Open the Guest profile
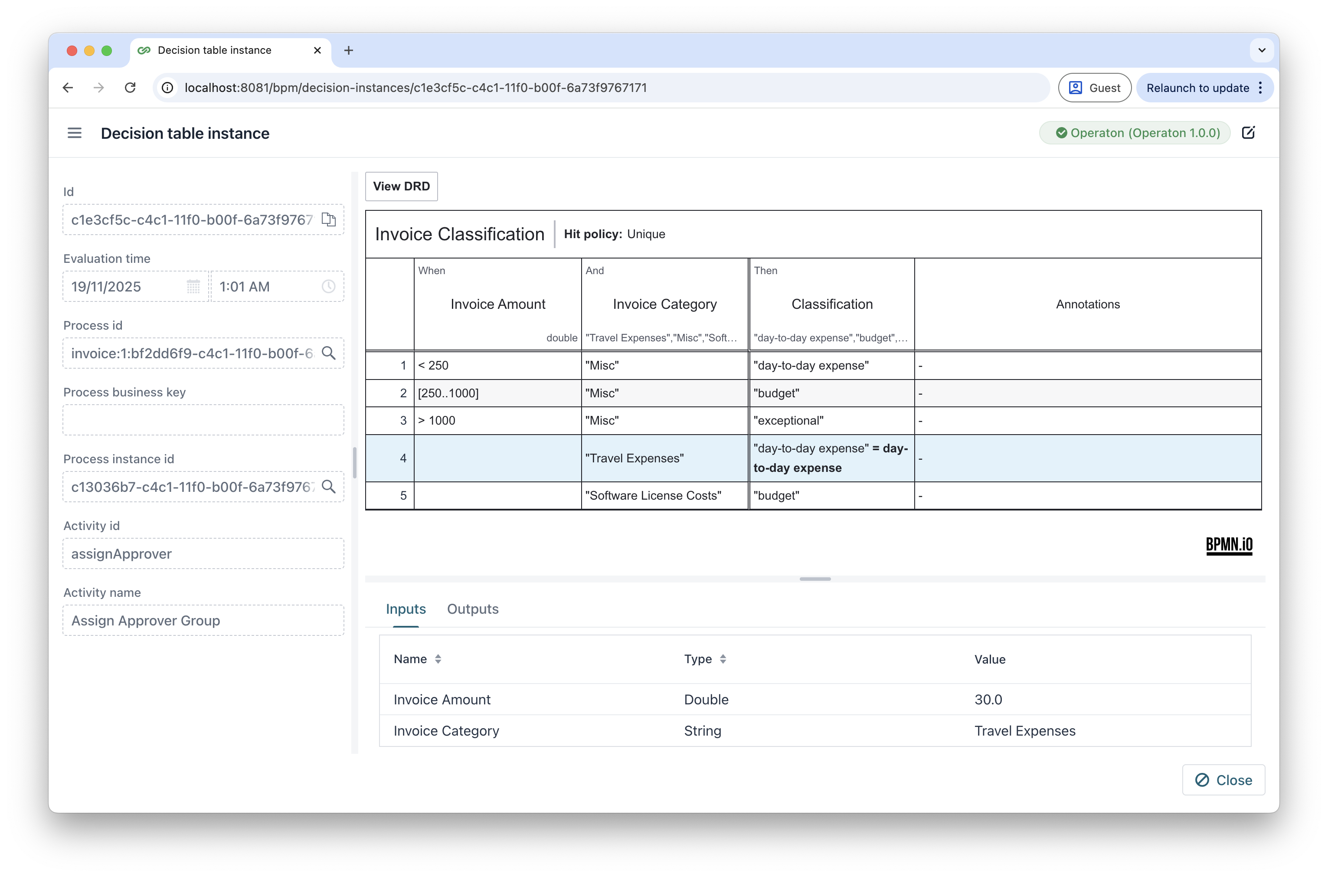 1094,87
